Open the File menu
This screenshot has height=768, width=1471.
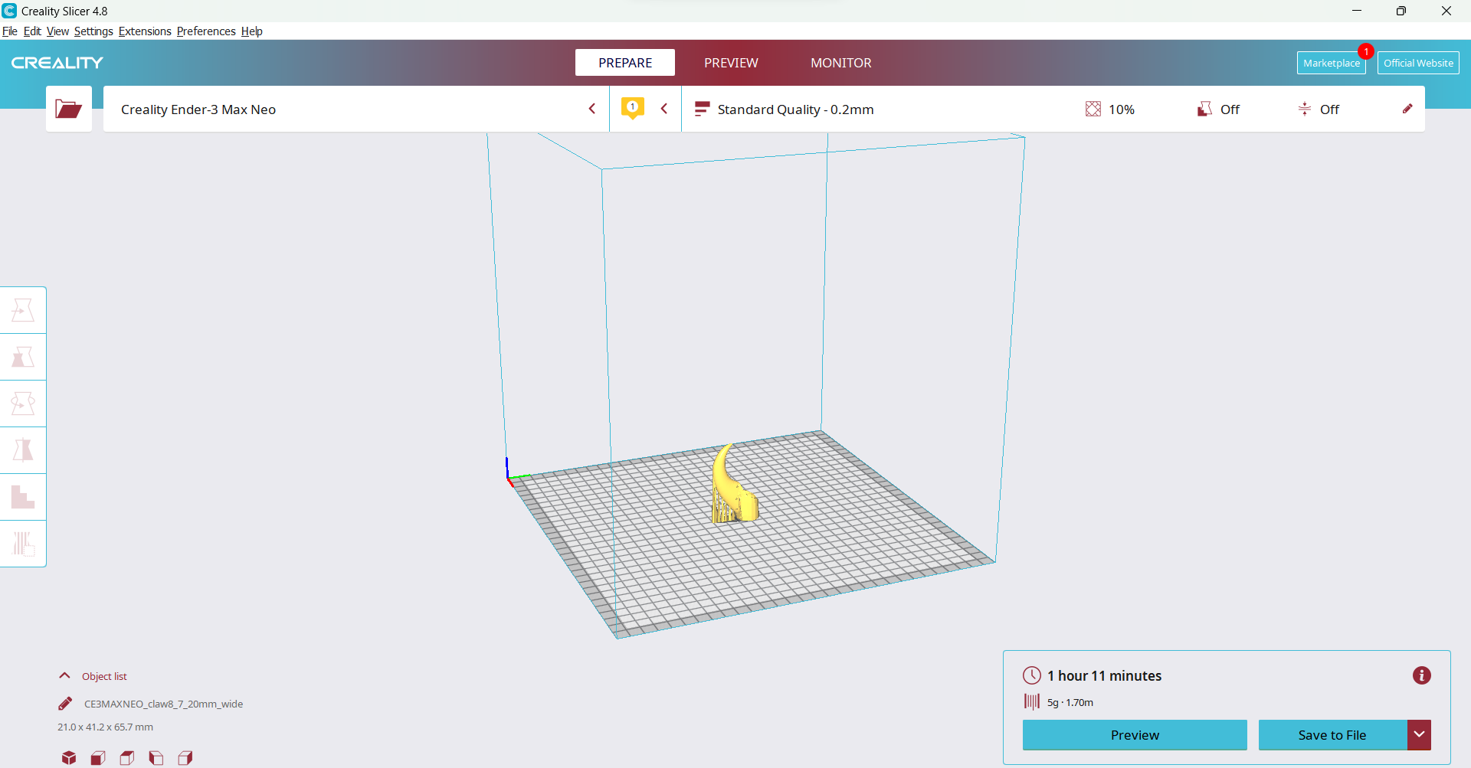[10, 31]
